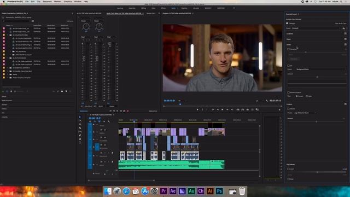Image resolution: width=350 pixels, height=197 pixels.
Task: Switch Project panel to Icon View
Action: click(11, 91)
